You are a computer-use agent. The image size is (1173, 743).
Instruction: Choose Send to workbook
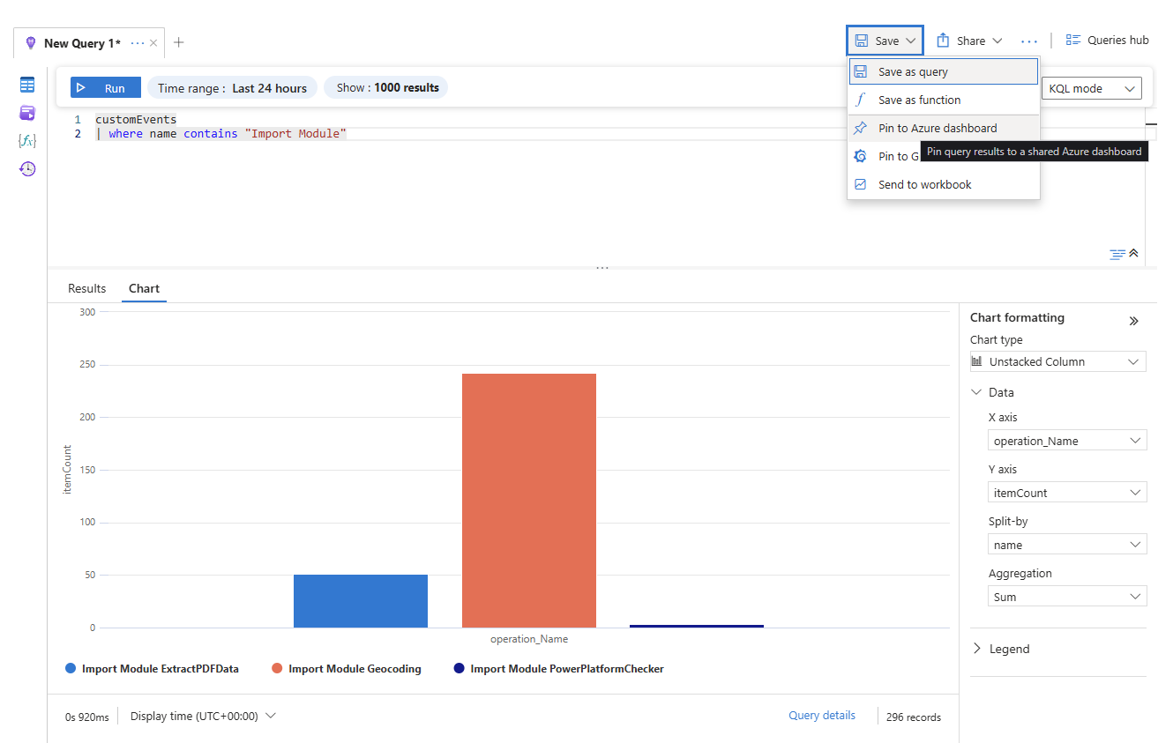point(924,183)
